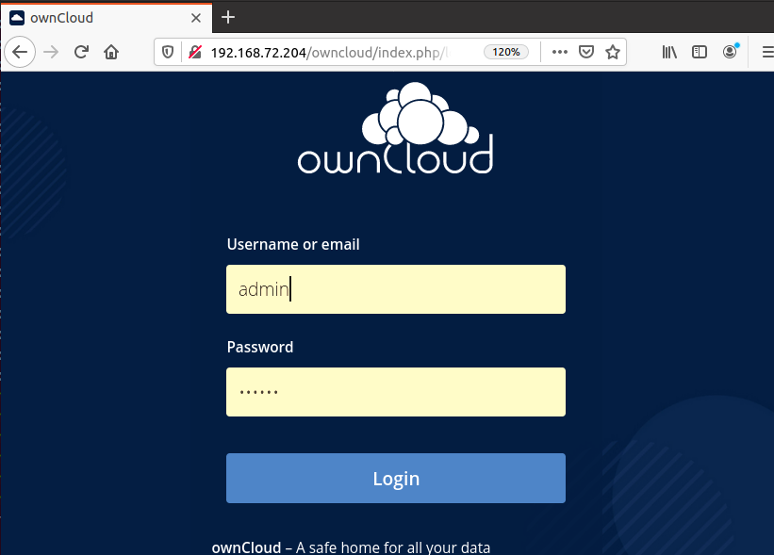774x555 pixels.
Task: Click the address bar URL
Action: click(329, 52)
